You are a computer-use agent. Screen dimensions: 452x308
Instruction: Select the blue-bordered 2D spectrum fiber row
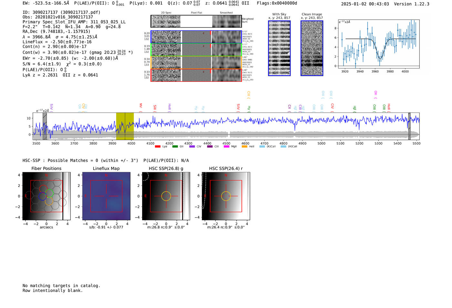coord(196,37)
